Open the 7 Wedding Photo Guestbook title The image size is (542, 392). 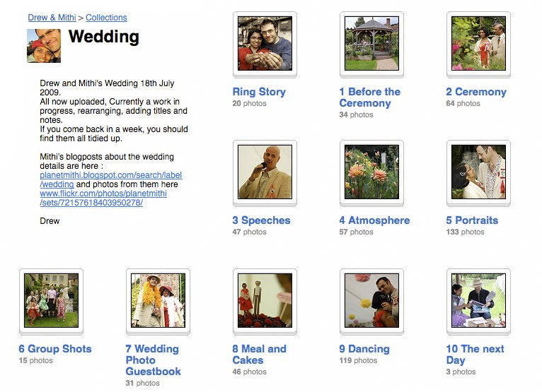point(153,360)
